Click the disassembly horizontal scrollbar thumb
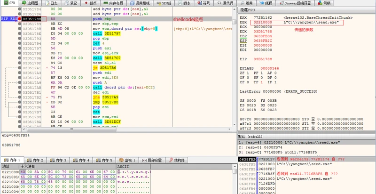 click(71, 129)
